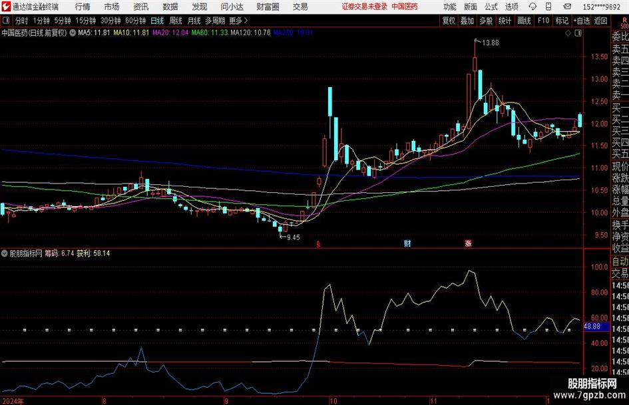This screenshot has width=629, height=405.
Task: Switch to 15分钟 period tab
Action: click(x=86, y=21)
